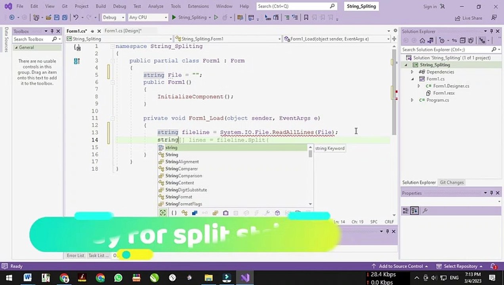The image size is (504, 285).
Task: Expand the Program.cs node
Action: coord(412,100)
